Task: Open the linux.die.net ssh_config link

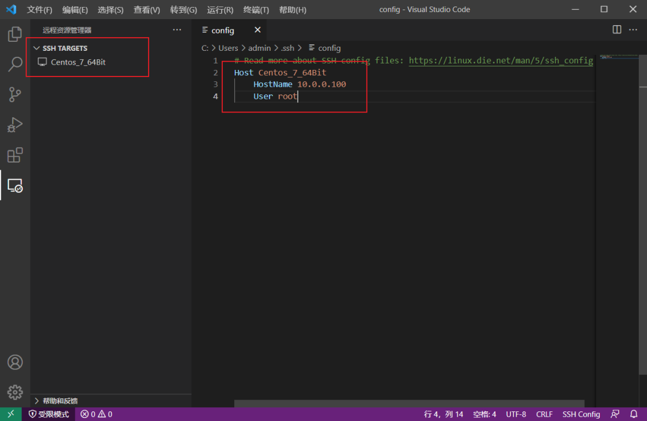Action: [x=500, y=60]
